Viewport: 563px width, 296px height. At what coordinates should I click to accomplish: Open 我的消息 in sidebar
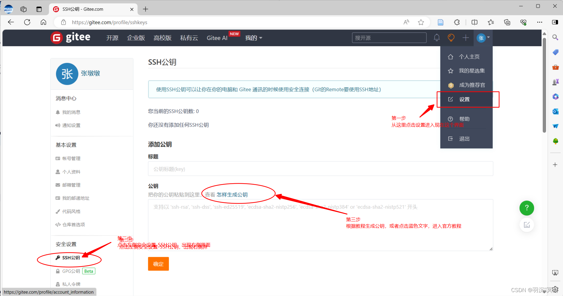68,112
